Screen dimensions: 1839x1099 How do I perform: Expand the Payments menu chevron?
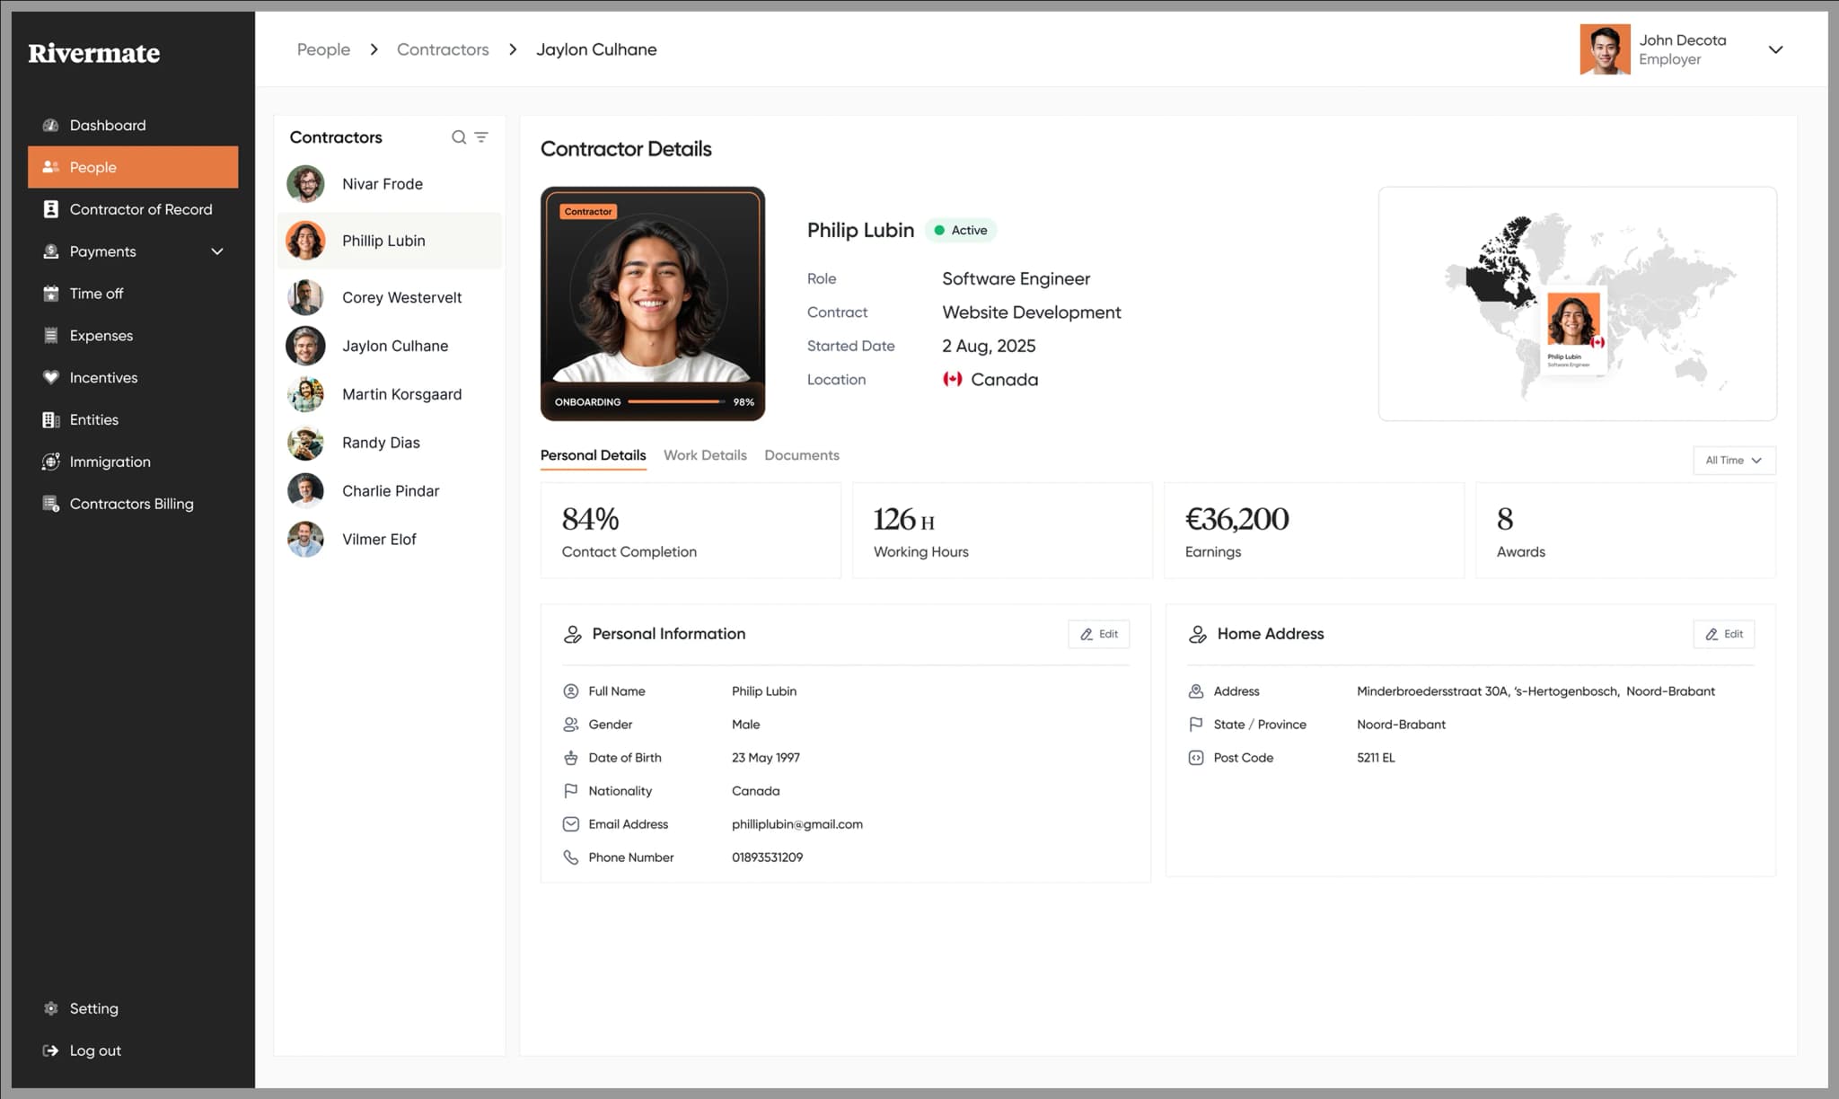pyautogui.click(x=216, y=251)
